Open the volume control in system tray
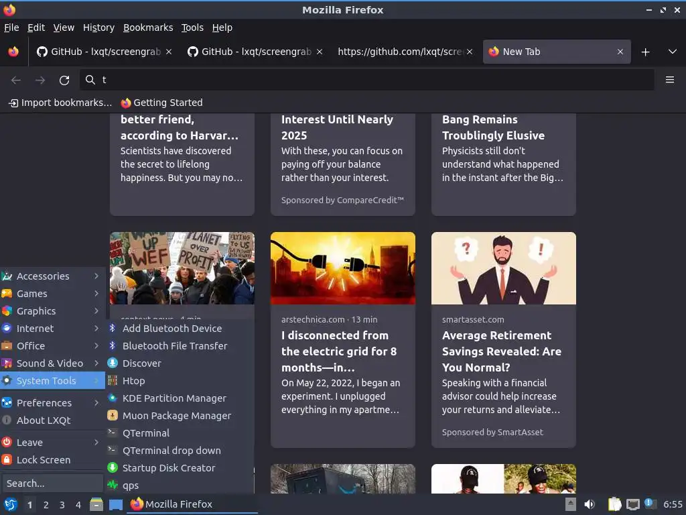The width and height of the screenshot is (686, 515). [x=590, y=504]
